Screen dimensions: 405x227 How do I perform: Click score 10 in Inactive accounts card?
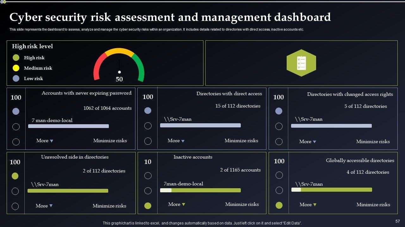148,162
